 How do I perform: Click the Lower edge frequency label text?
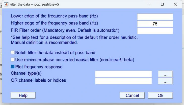[x=54, y=16]
